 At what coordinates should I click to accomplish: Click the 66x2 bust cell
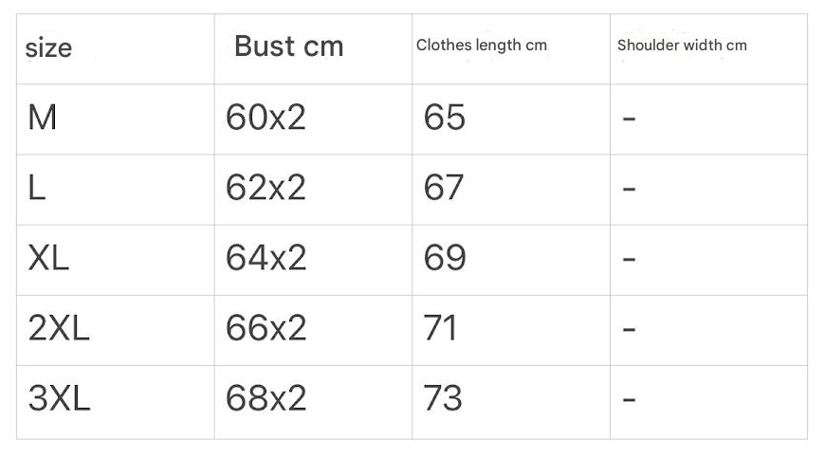[266, 328]
